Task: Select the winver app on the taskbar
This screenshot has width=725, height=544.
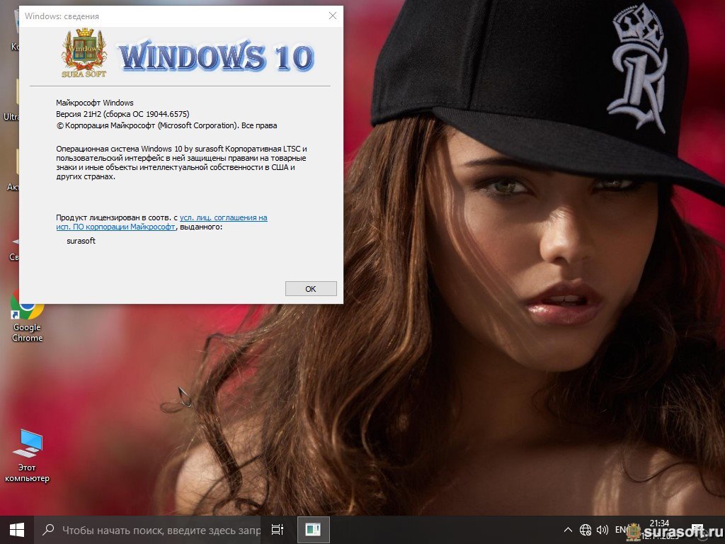Action: coord(313,530)
